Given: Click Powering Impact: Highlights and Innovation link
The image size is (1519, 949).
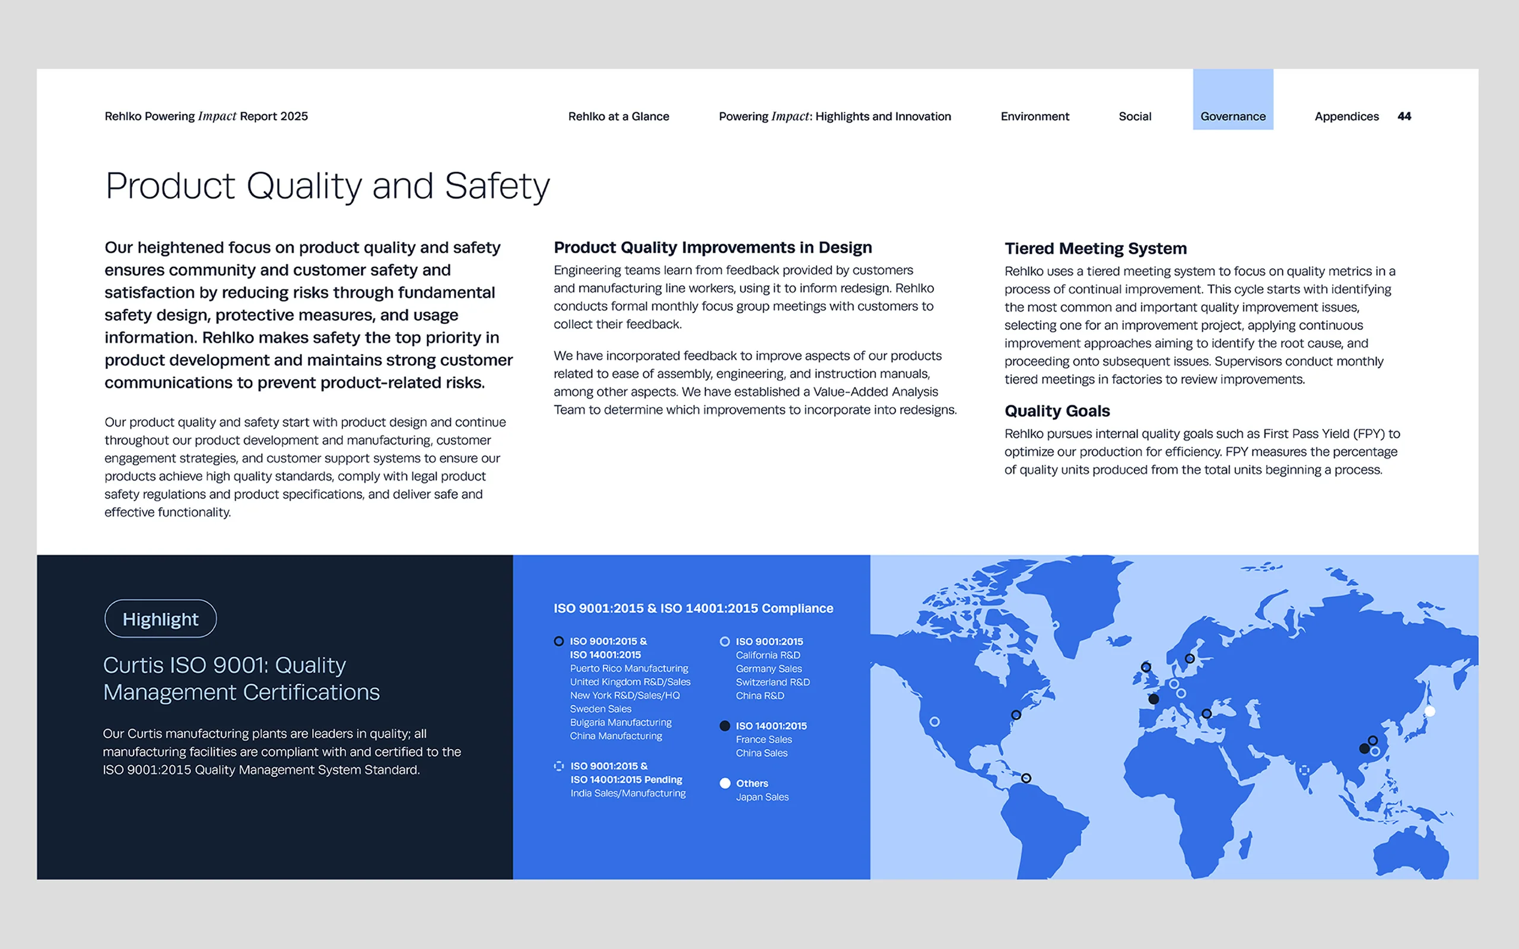Looking at the screenshot, I should tap(834, 116).
